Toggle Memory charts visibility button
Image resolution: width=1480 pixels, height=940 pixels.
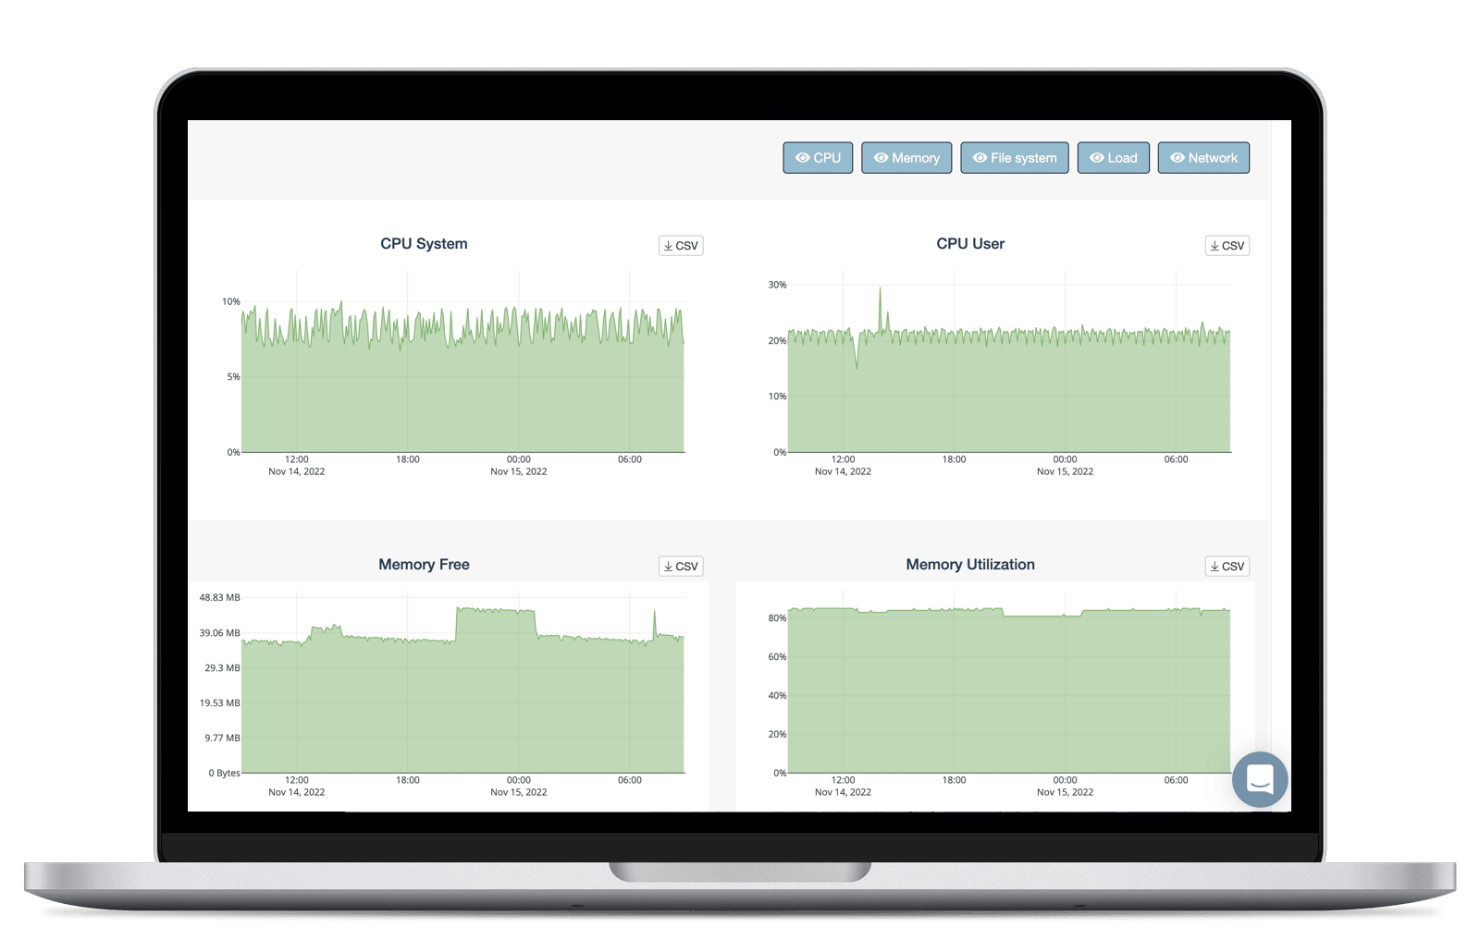point(906,158)
